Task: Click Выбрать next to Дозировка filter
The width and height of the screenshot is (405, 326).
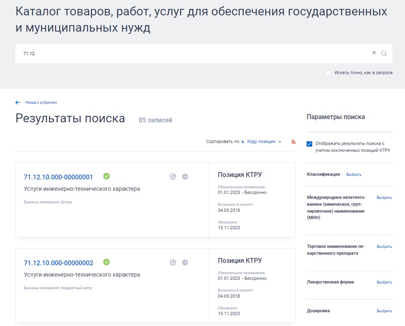Action: (x=383, y=311)
